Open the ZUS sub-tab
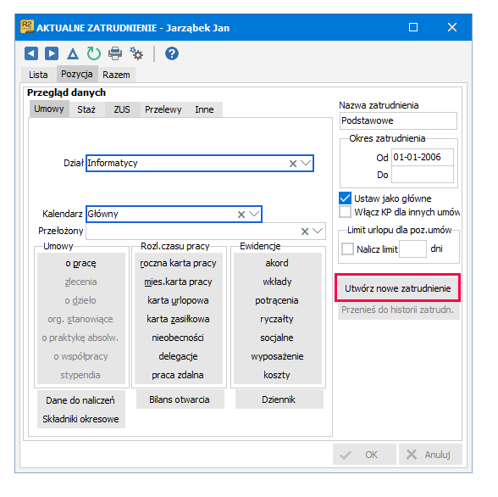Image resolution: width=498 pixels, height=497 pixels. tap(122, 109)
